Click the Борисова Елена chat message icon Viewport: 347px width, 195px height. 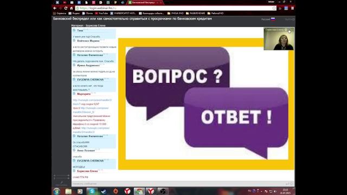[74, 171]
